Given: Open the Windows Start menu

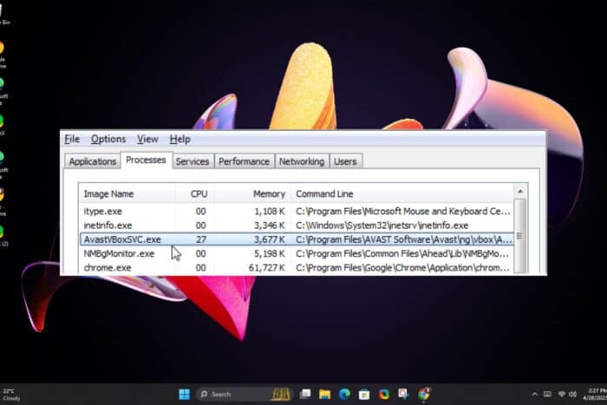Looking at the screenshot, I should (184, 394).
